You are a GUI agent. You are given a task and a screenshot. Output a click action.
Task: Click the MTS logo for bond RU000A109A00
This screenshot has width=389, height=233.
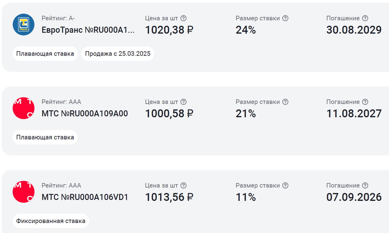pos(24,108)
